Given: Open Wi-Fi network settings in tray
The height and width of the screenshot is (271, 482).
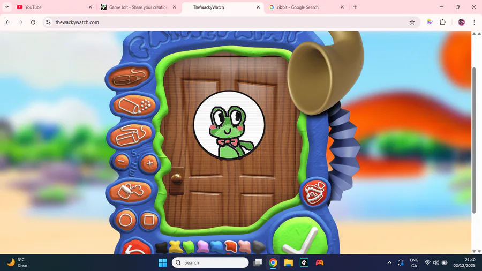Looking at the screenshot, I should pyautogui.click(x=427, y=263).
